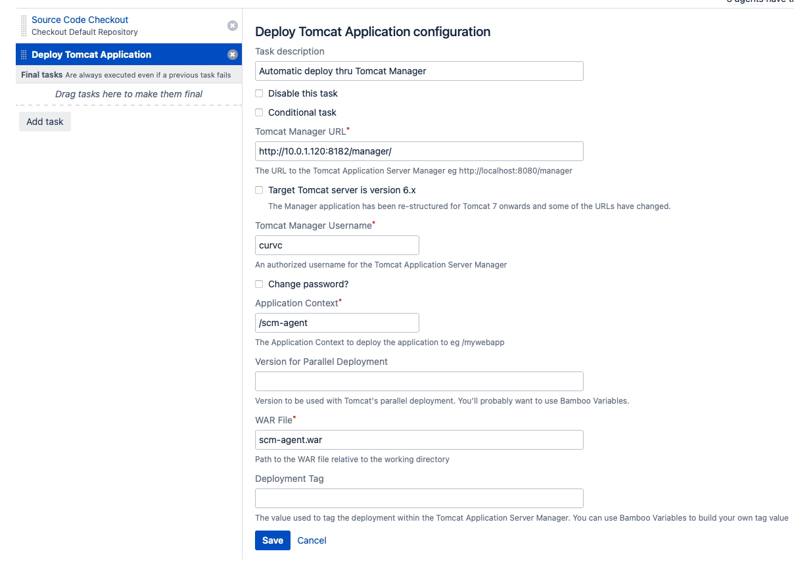Click the Version for Parallel Deployment label
The width and height of the screenshot is (794, 568).
pyautogui.click(x=321, y=362)
